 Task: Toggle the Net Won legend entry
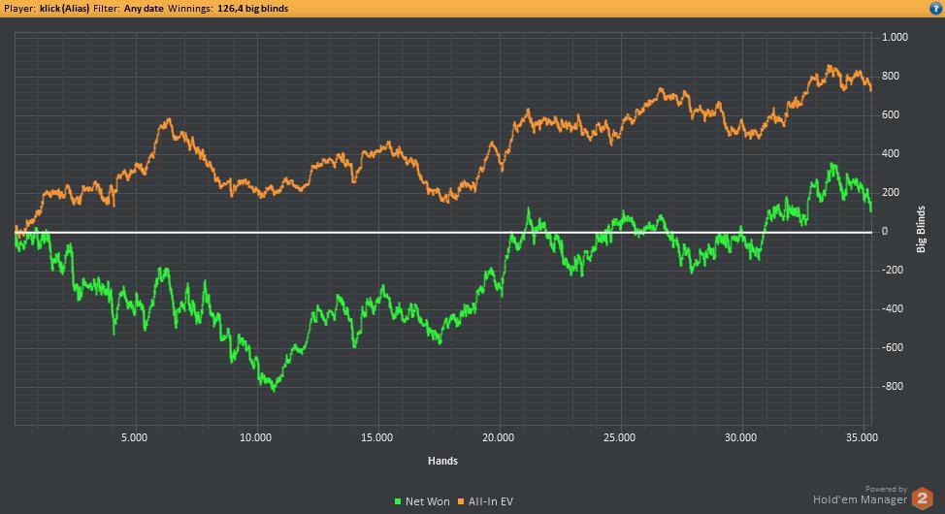(x=422, y=501)
